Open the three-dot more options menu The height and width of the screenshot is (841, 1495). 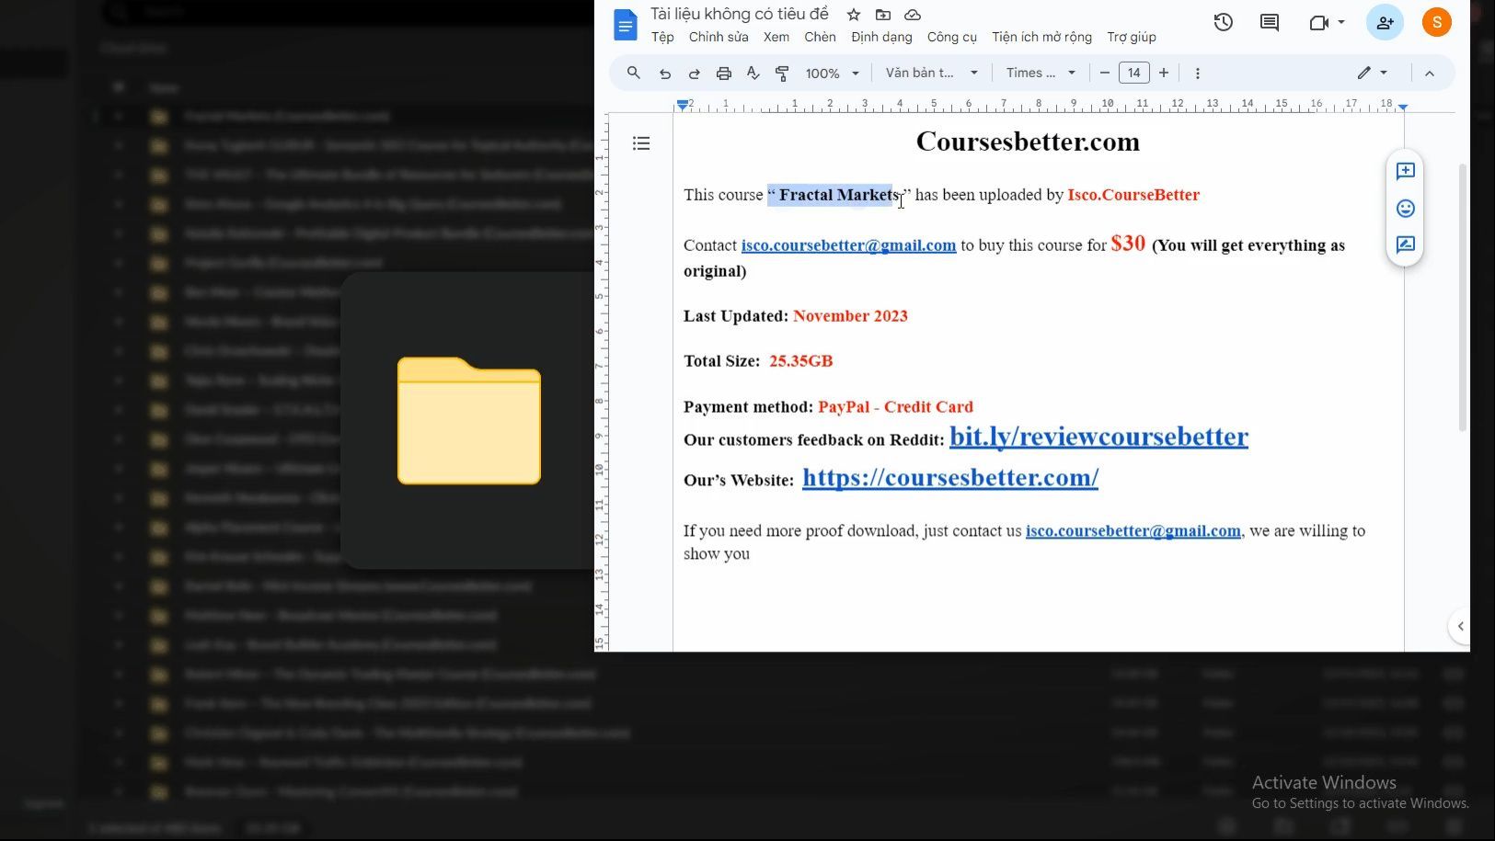click(1197, 74)
